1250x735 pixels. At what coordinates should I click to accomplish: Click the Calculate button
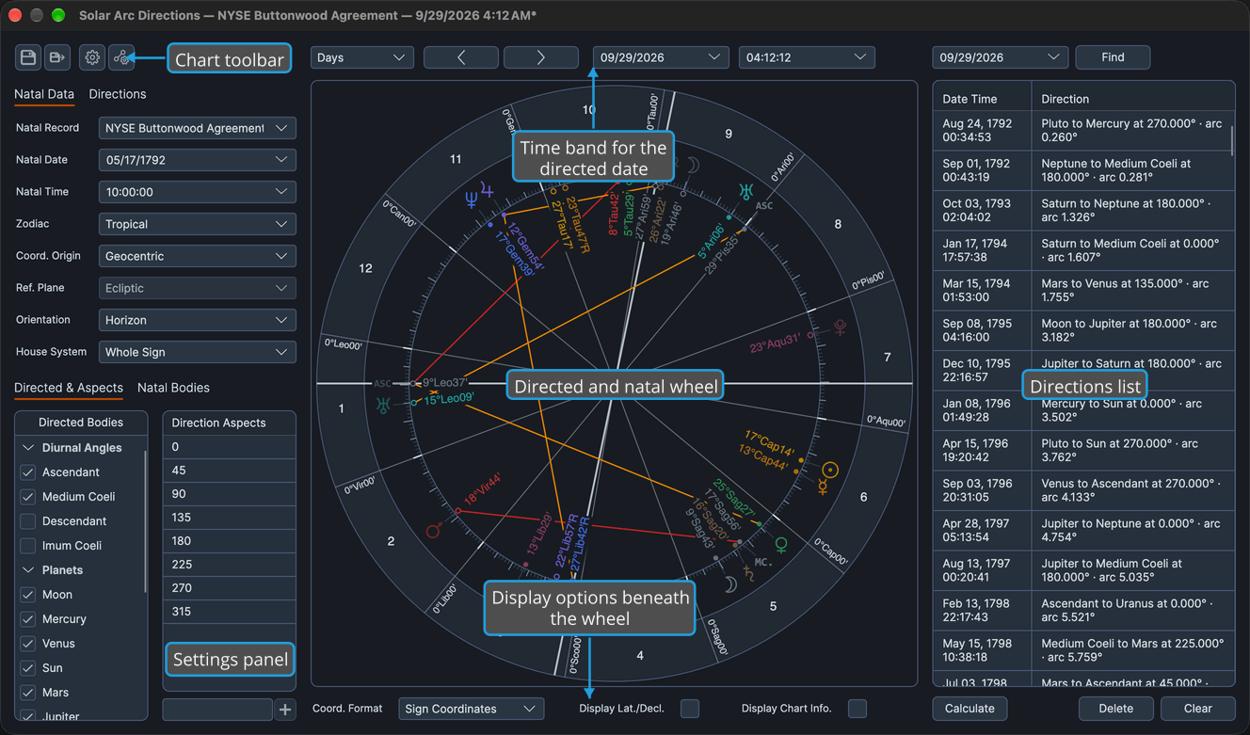[970, 709]
